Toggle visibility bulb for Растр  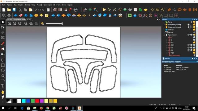[x=194, y=22]
